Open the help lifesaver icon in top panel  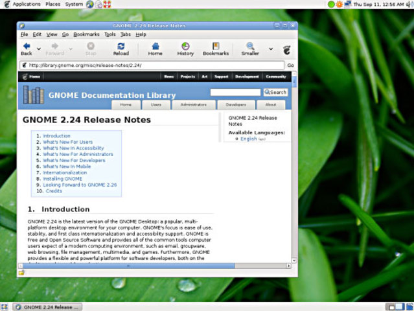coord(107,4)
